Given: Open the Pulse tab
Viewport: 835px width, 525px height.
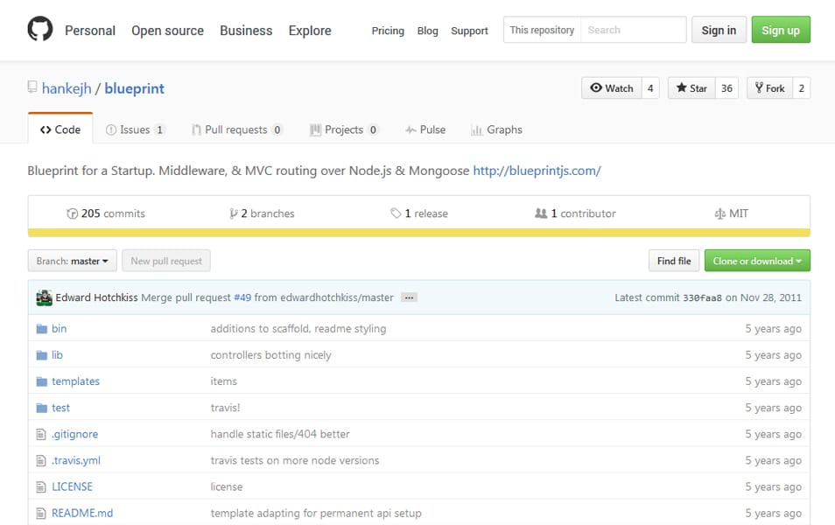Looking at the screenshot, I should [x=425, y=129].
